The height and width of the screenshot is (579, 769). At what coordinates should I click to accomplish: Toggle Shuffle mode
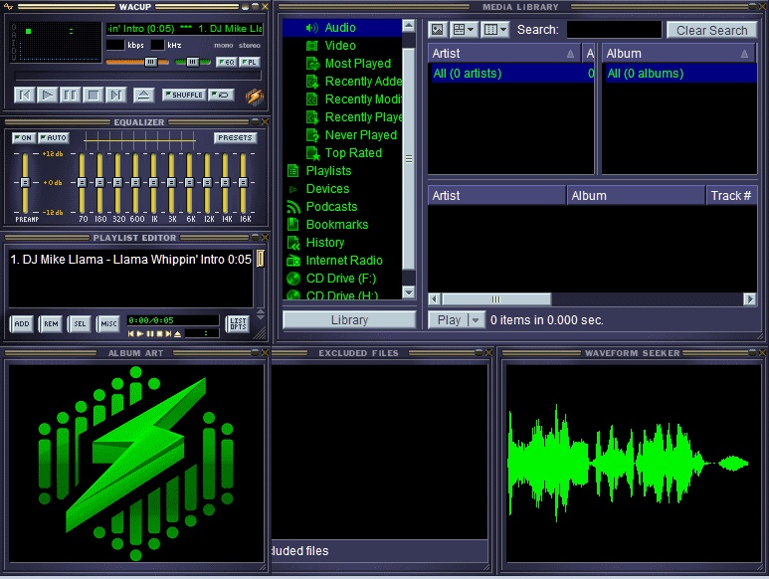(183, 96)
